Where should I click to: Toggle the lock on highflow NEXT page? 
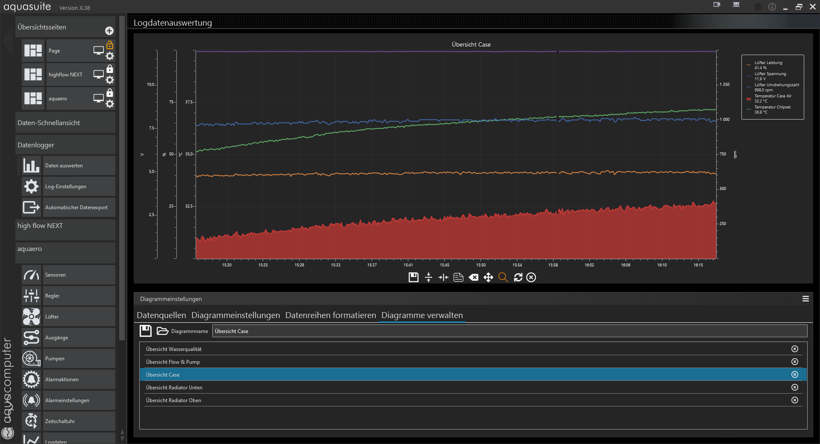click(110, 69)
